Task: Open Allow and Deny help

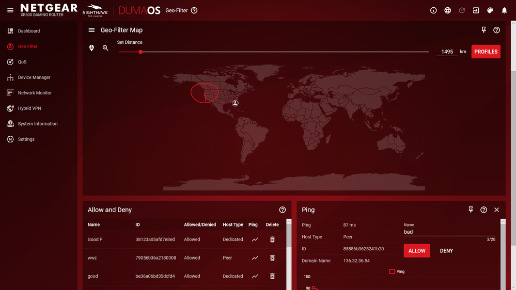Action: coord(283,210)
